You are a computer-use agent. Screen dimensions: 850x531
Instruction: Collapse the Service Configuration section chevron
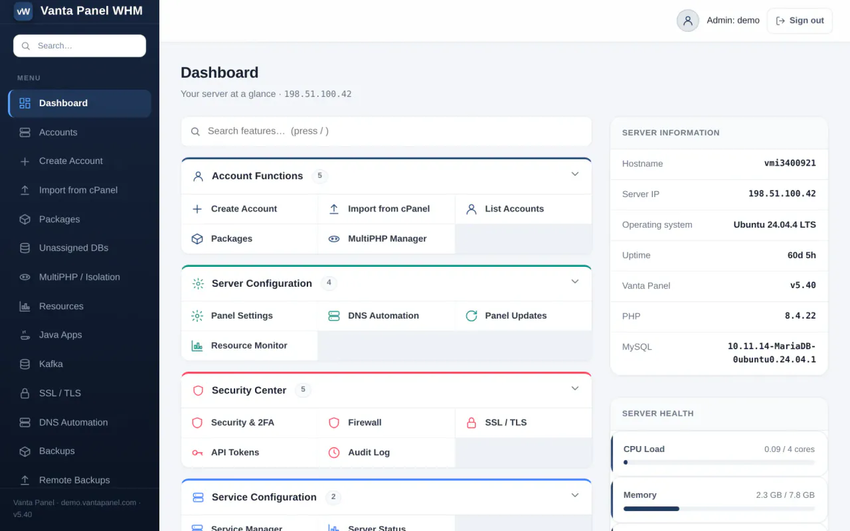[575, 495]
